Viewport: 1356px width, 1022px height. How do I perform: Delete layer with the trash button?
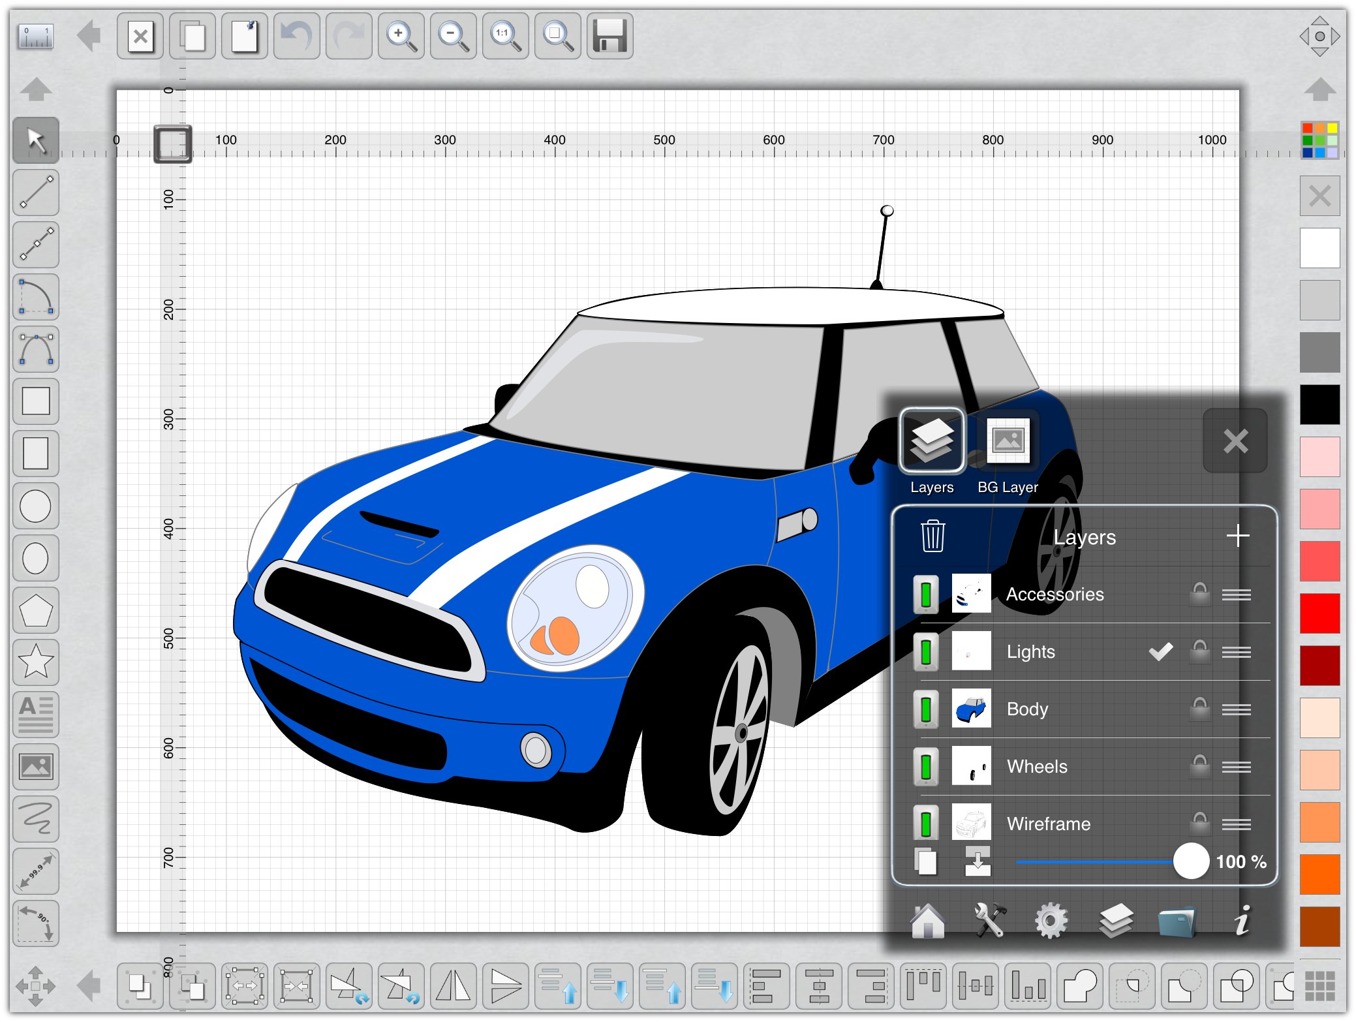pyautogui.click(x=932, y=536)
